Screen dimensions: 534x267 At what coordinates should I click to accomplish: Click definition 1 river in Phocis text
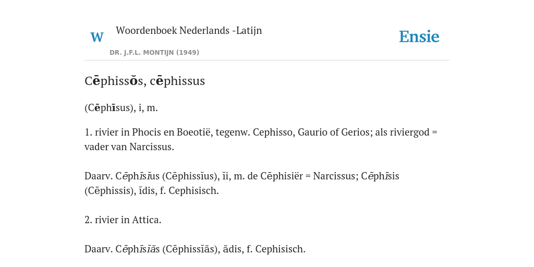point(261,132)
